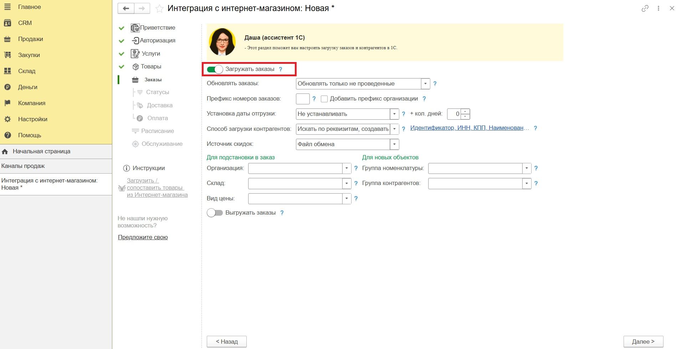Open the Помощь question icon

[x=7, y=135]
